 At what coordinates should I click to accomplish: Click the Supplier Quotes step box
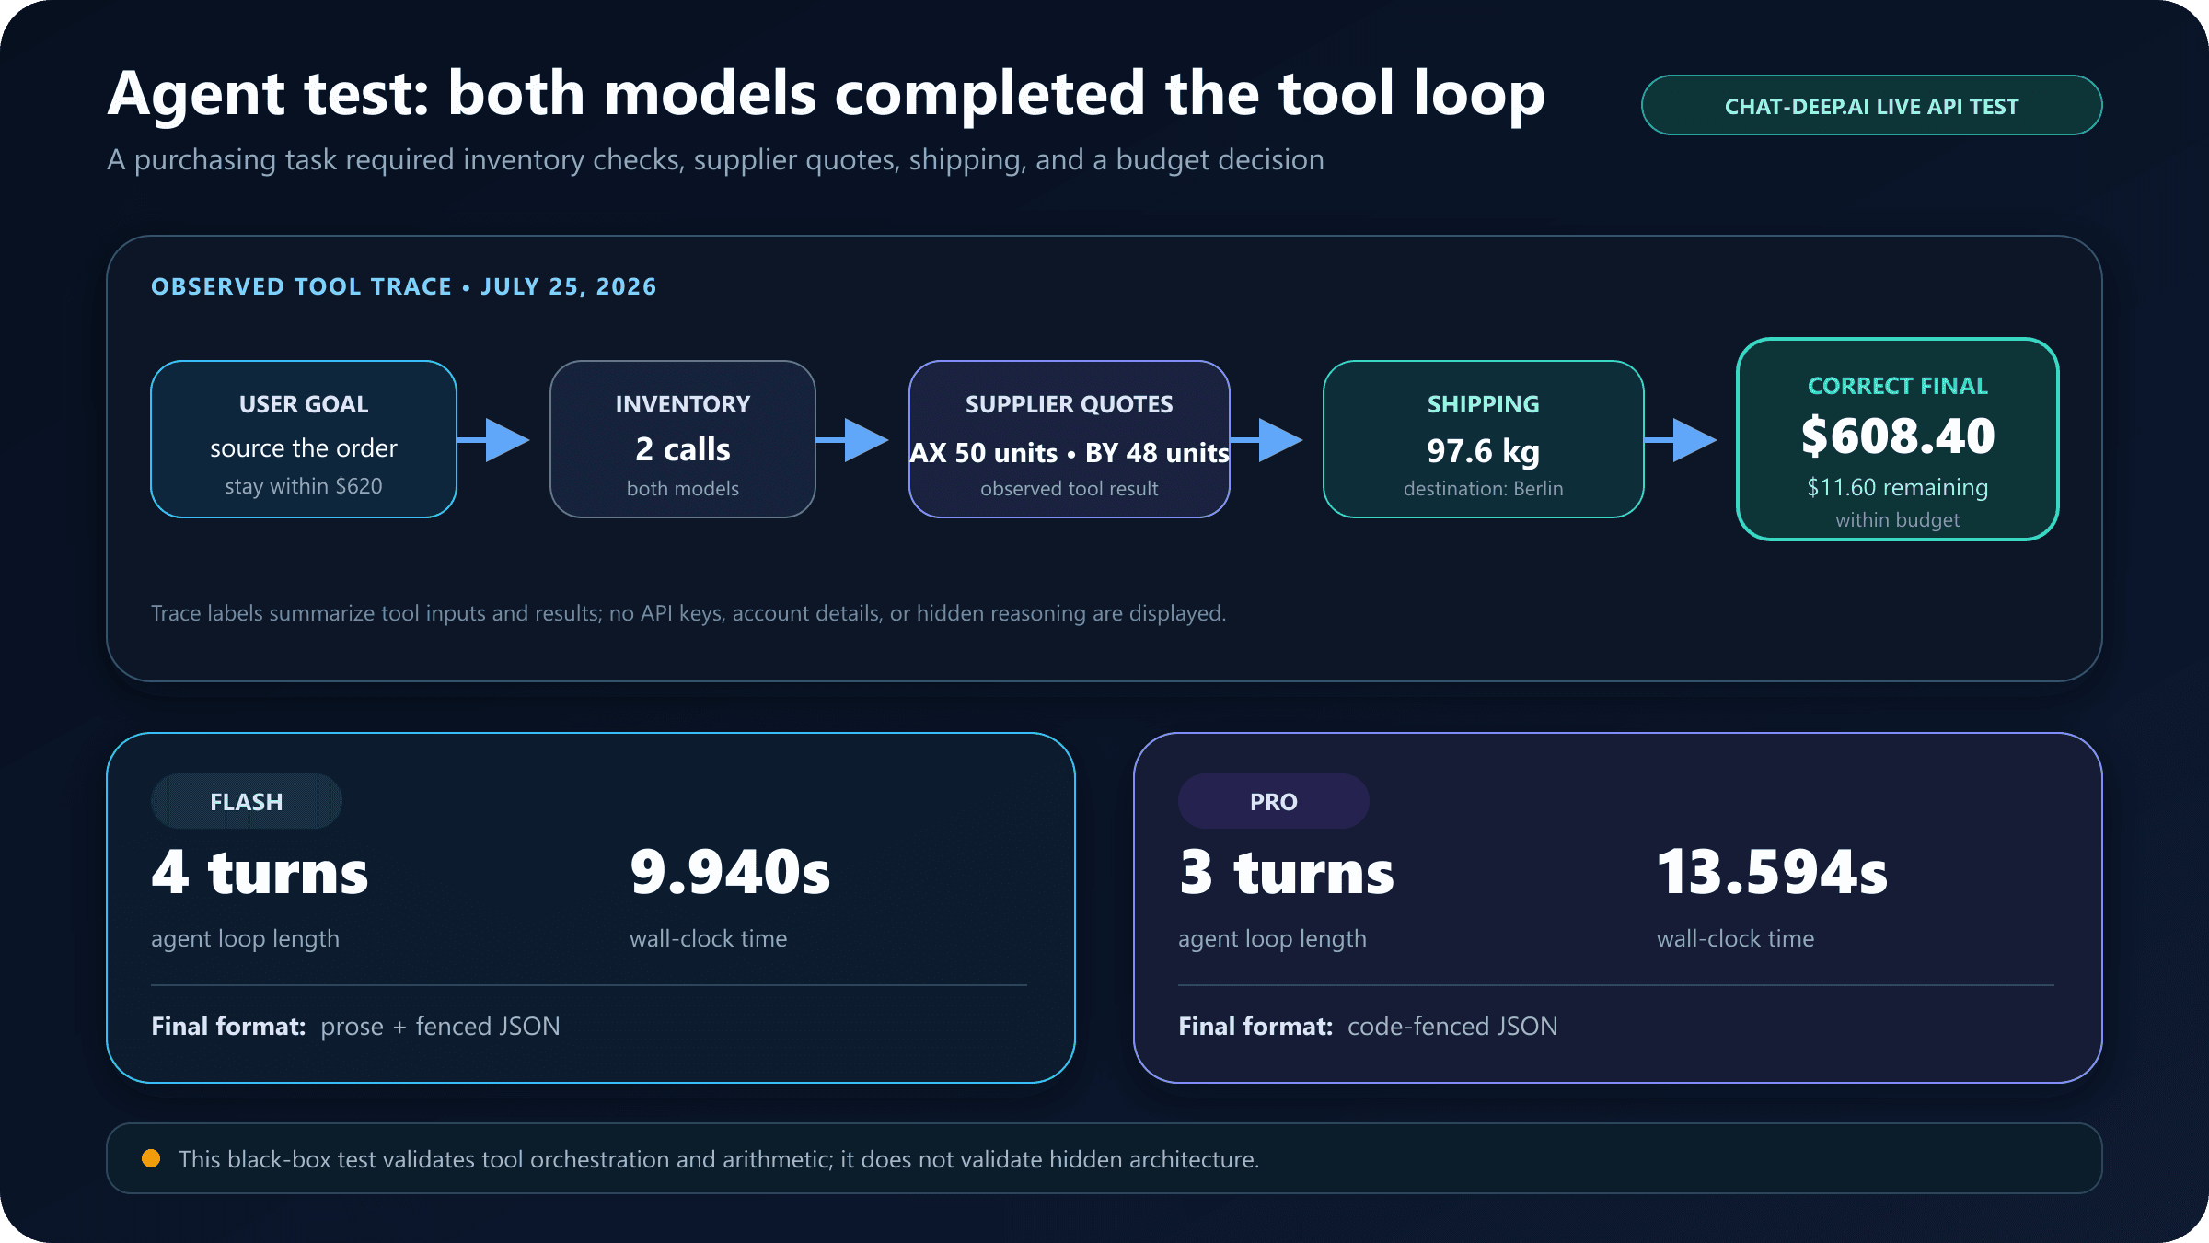1070,439
